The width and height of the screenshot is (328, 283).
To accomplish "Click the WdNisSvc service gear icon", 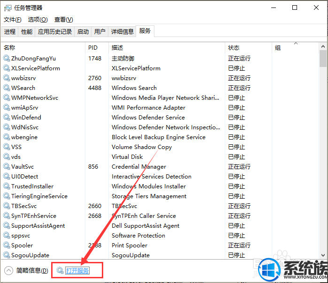I will coord(7,127).
